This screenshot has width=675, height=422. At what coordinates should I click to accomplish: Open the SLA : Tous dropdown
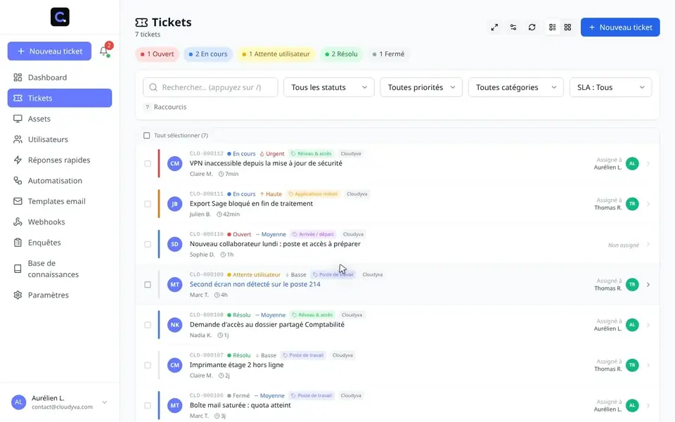click(610, 87)
